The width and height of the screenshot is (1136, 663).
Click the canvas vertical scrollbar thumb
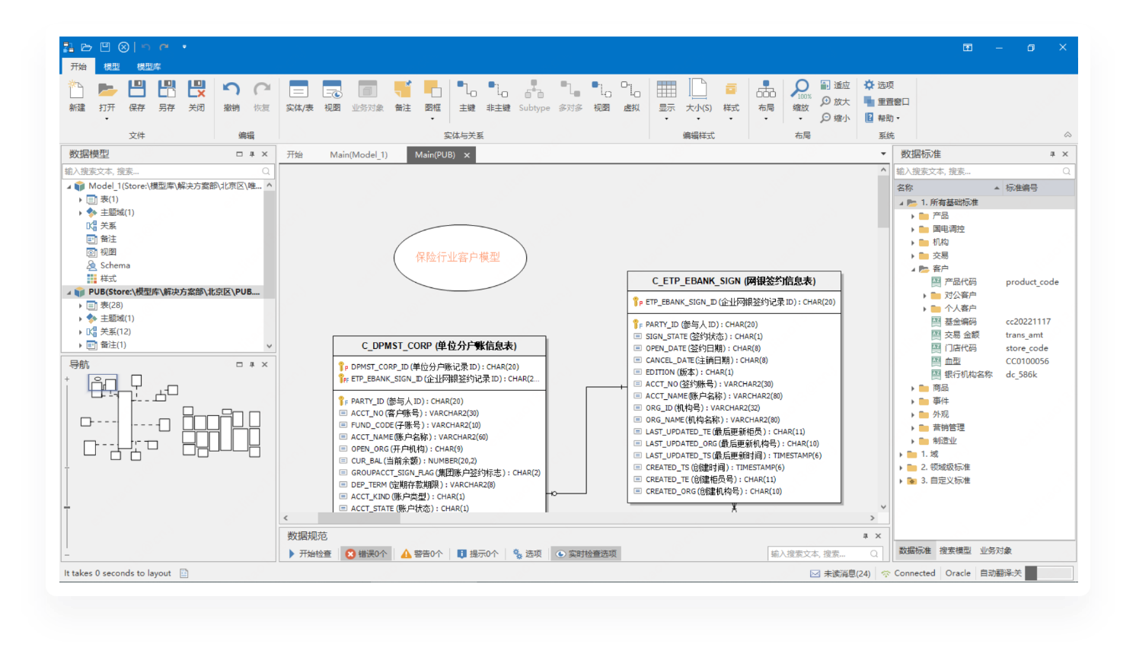[883, 201]
